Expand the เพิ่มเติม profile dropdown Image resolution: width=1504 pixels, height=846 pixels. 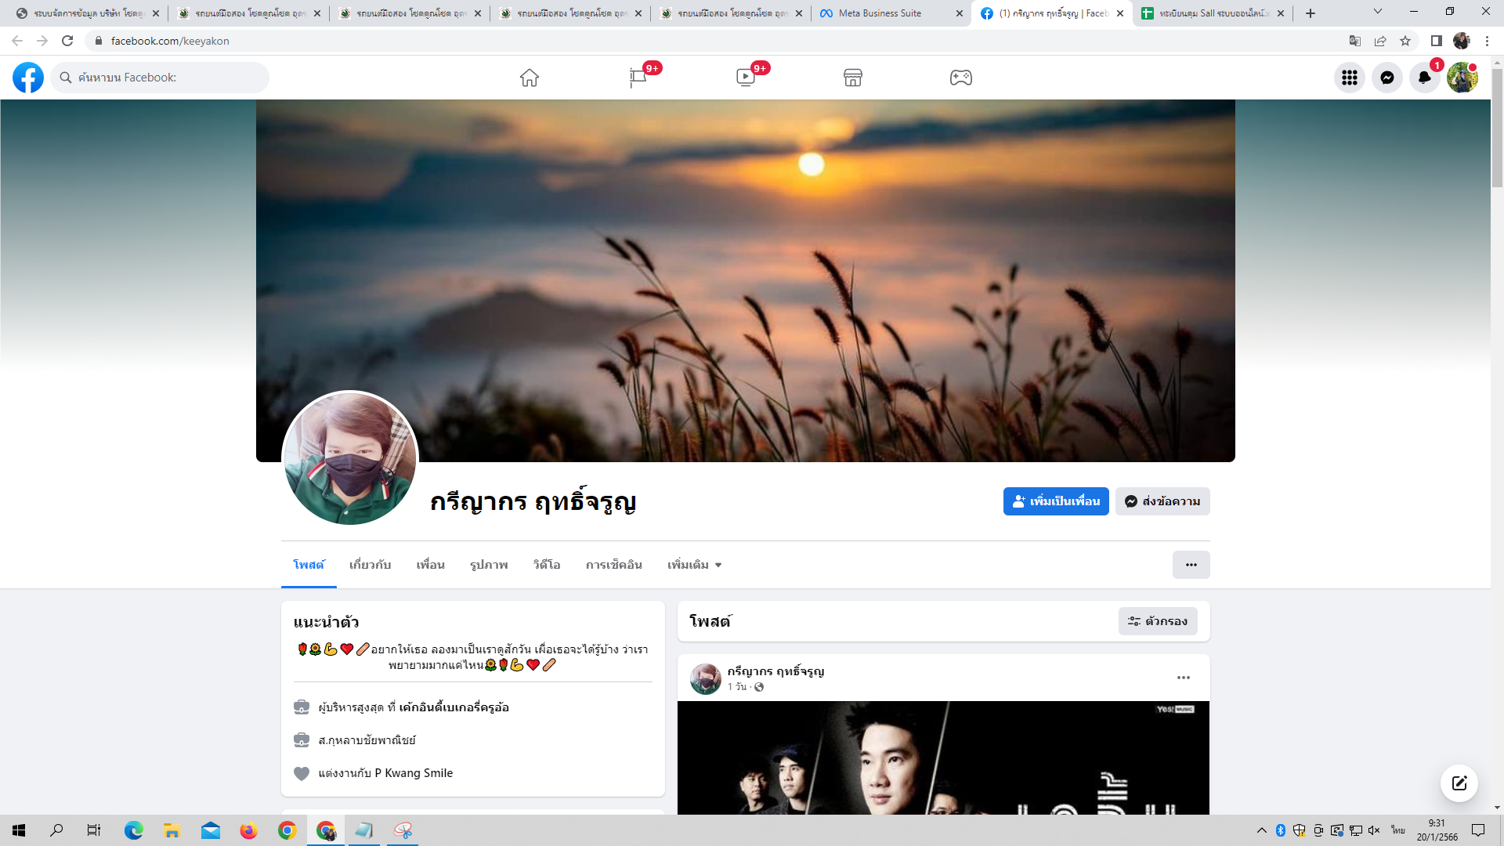pyautogui.click(x=694, y=565)
